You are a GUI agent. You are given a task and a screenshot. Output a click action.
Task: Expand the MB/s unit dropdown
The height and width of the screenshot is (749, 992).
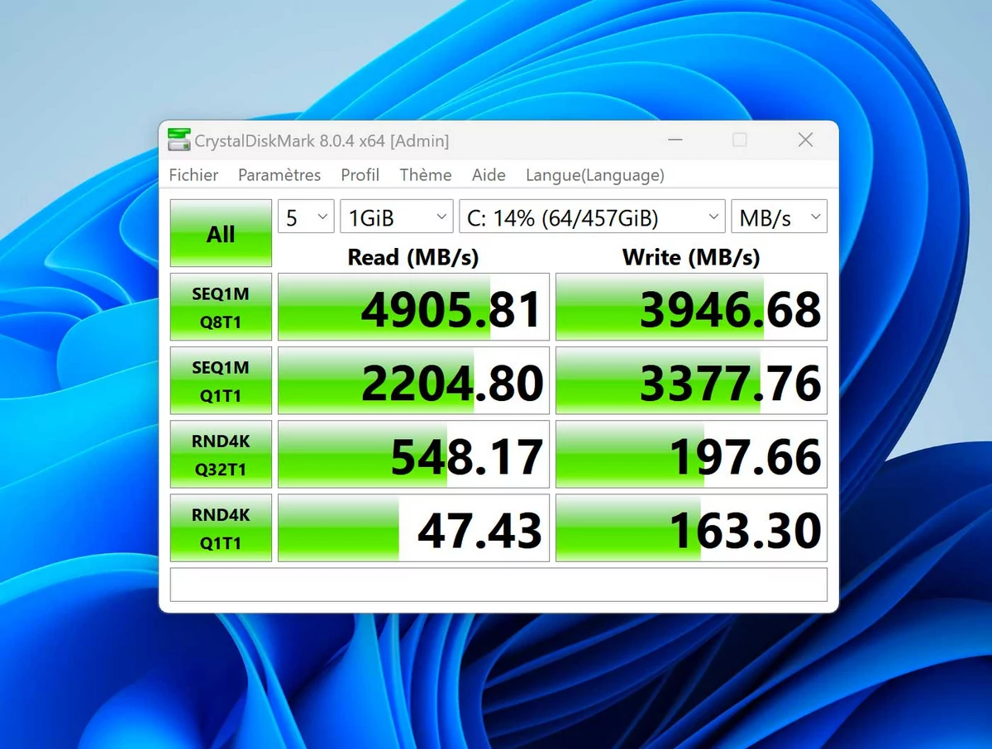pos(779,217)
